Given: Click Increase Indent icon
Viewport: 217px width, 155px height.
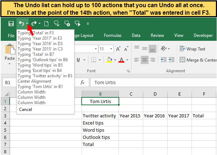Looking at the screenshot, I should coord(172,60).
